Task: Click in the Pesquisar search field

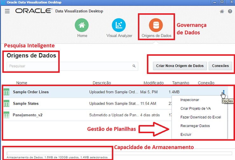Action: (72, 66)
